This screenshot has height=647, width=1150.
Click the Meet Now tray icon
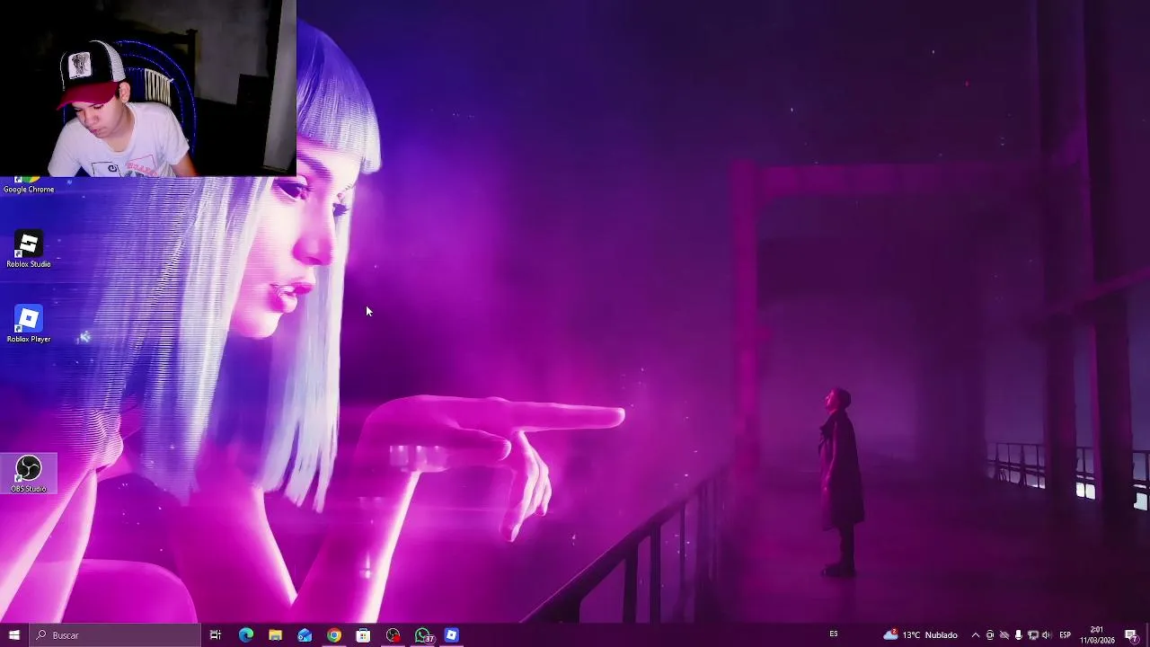(990, 635)
